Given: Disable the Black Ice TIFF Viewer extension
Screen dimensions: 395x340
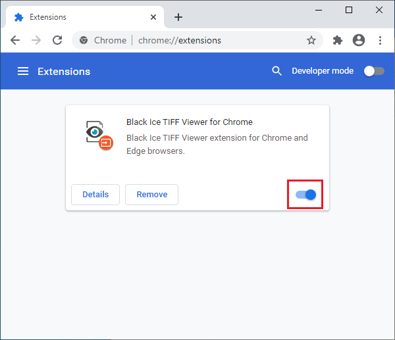Looking at the screenshot, I should pyautogui.click(x=305, y=195).
